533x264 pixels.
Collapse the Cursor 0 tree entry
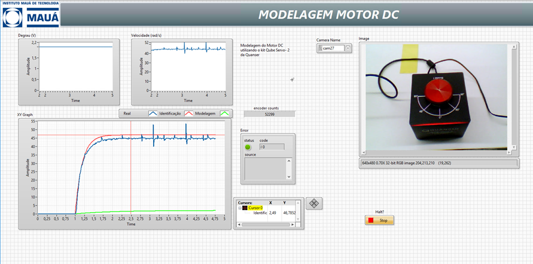coord(240,208)
